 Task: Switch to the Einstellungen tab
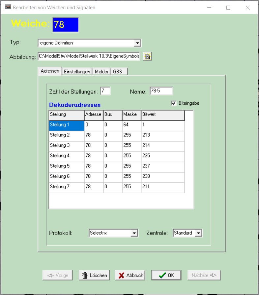coord(77,72)
